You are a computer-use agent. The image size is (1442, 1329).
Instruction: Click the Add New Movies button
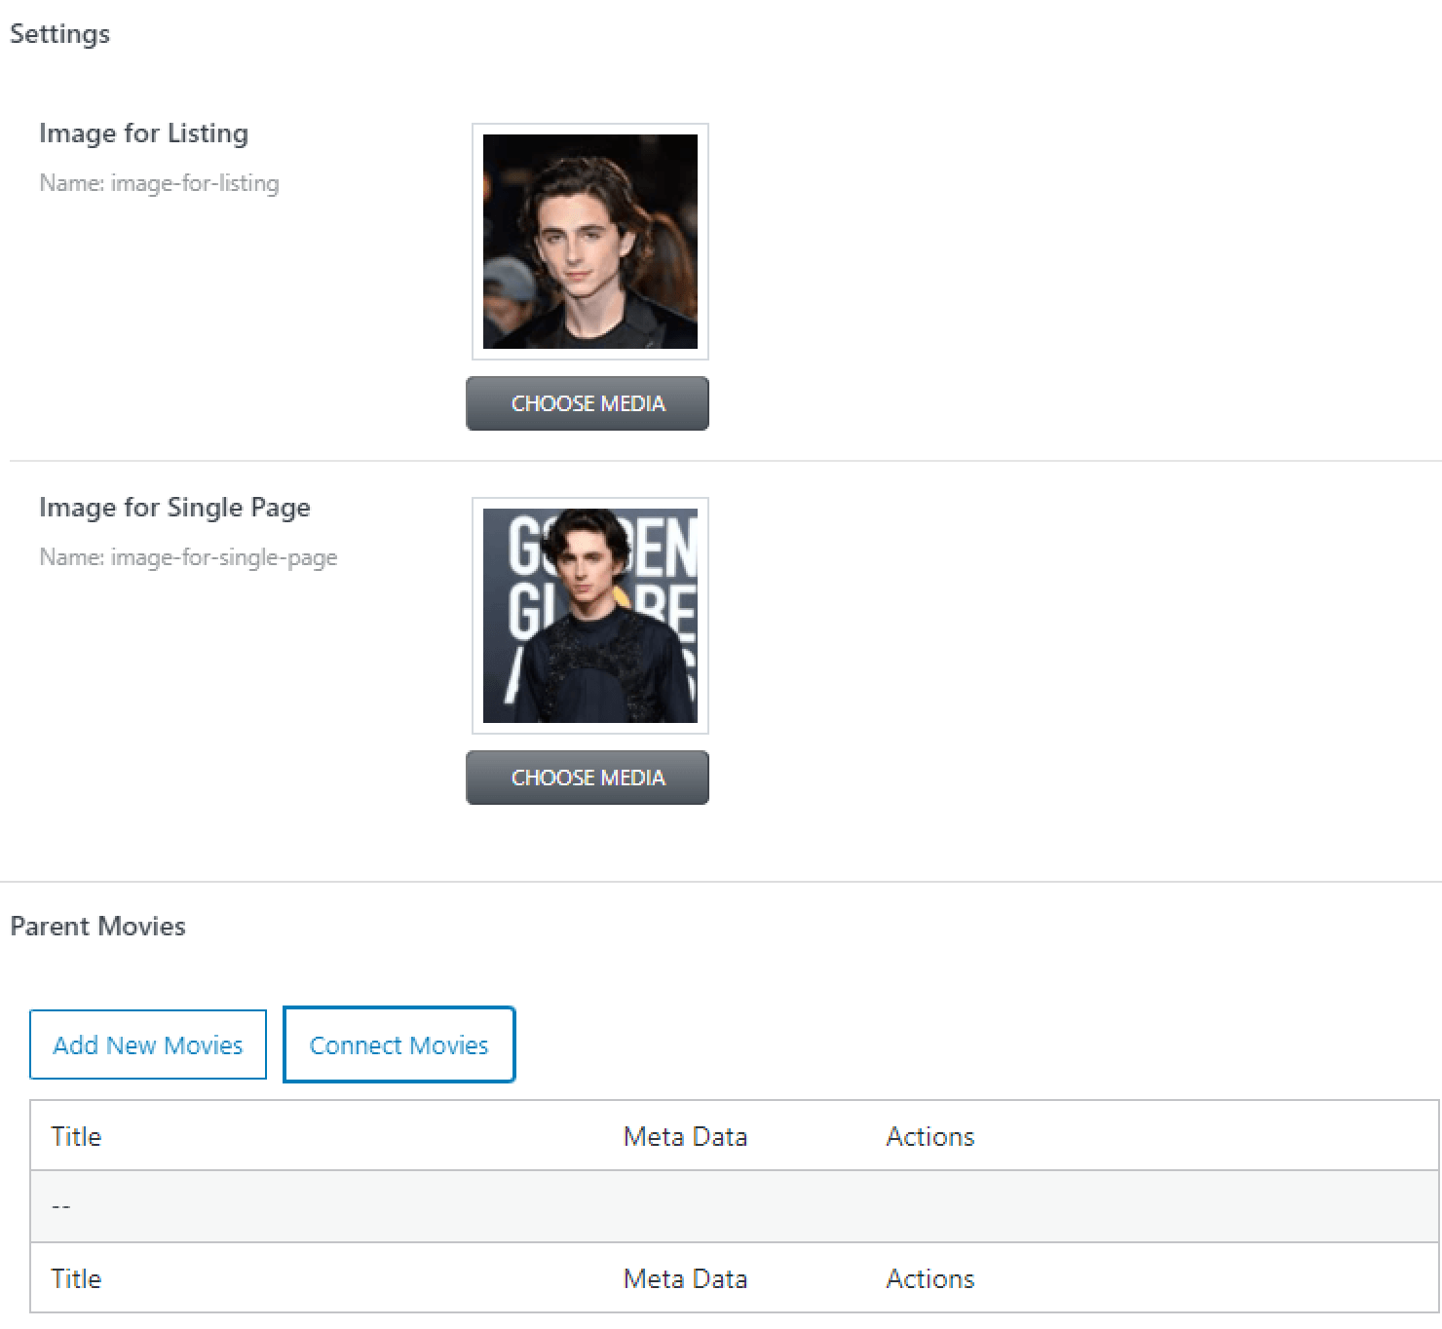tap(148, 1044)
